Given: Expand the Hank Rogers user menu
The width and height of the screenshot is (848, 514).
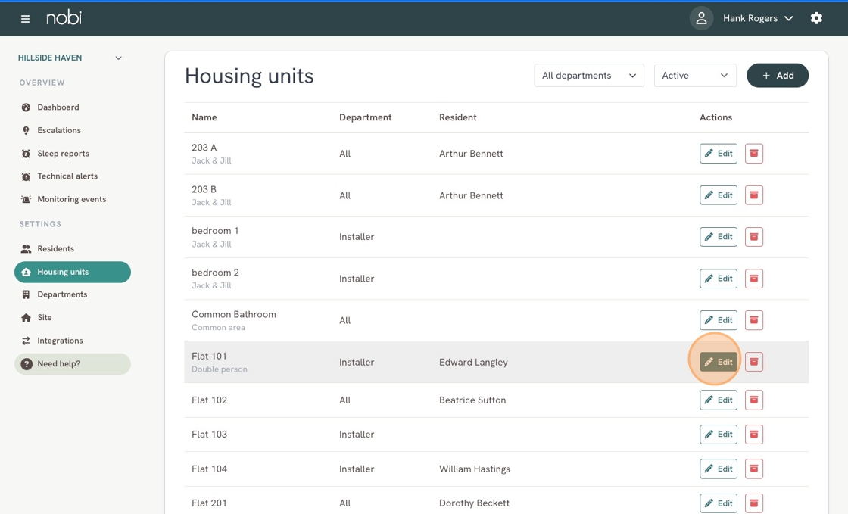Looking at the screenshot, I should point(758,18).
